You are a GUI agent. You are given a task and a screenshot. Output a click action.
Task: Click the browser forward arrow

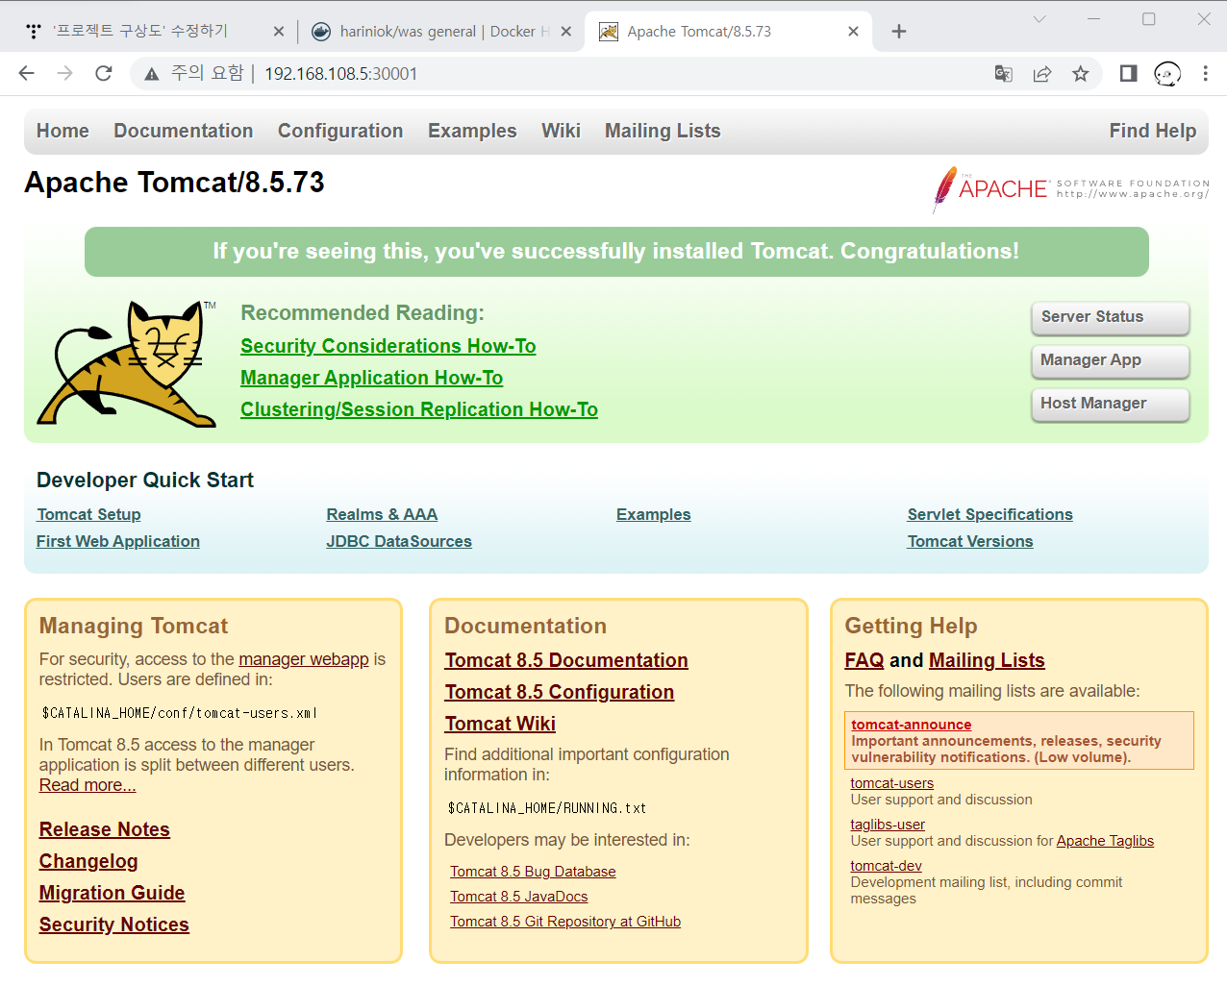coord(64,73)
